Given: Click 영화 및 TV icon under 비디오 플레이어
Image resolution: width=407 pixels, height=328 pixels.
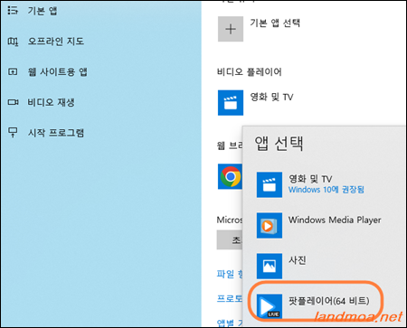Looking at the screenshot, I should coord(231,103).
